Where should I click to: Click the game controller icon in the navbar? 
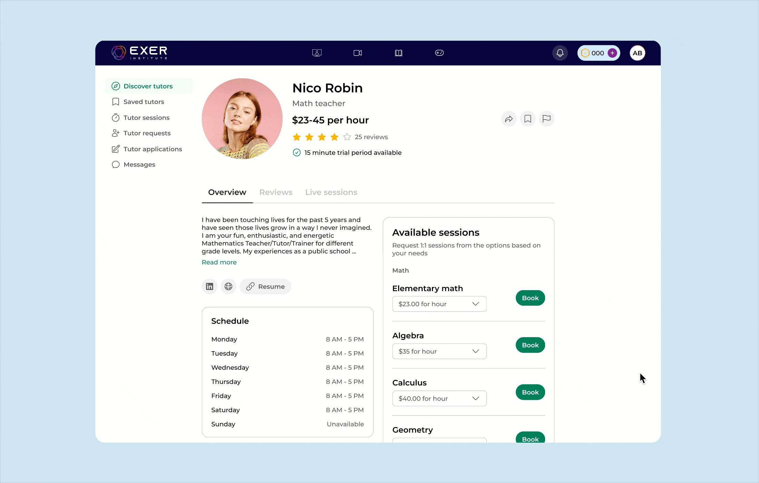439,53
